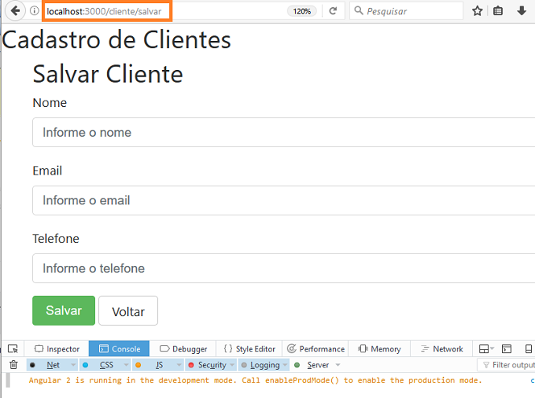Open the bookmarks list icon
The height and width of the screenshot is (398, 535).
click(498, 11)
